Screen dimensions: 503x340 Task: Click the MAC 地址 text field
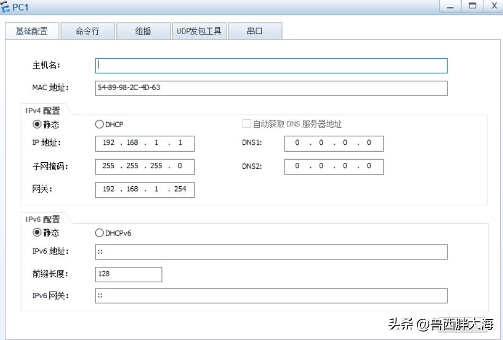[x=271, y=88]
